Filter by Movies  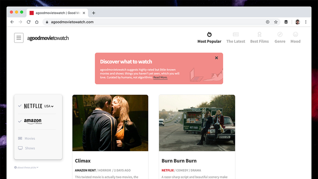[30, 138]
